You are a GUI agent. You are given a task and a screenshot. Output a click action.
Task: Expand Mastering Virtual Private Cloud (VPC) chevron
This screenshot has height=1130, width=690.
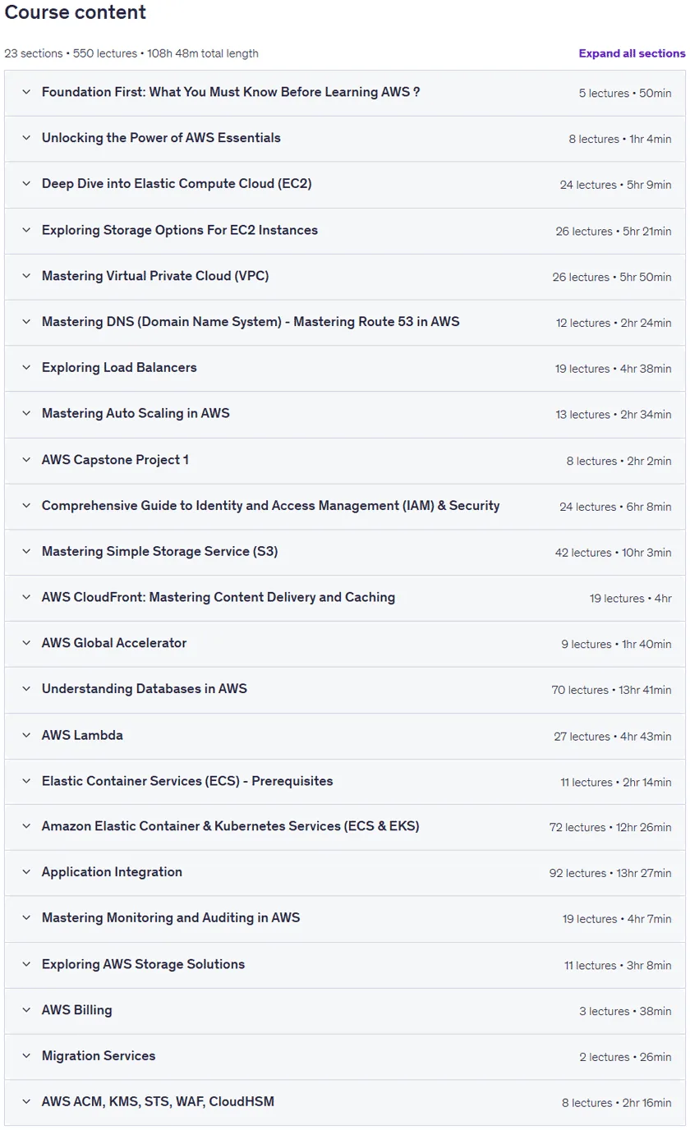click(x=26, y=277)
